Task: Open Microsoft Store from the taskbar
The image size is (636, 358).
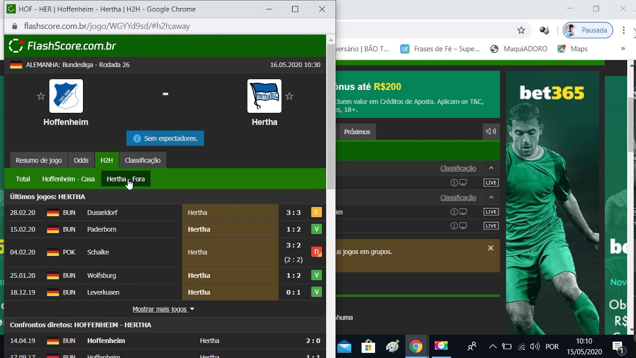Action: click(368, 347)
